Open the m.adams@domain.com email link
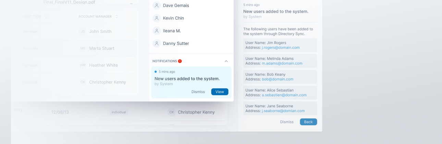 coord(282,63)
